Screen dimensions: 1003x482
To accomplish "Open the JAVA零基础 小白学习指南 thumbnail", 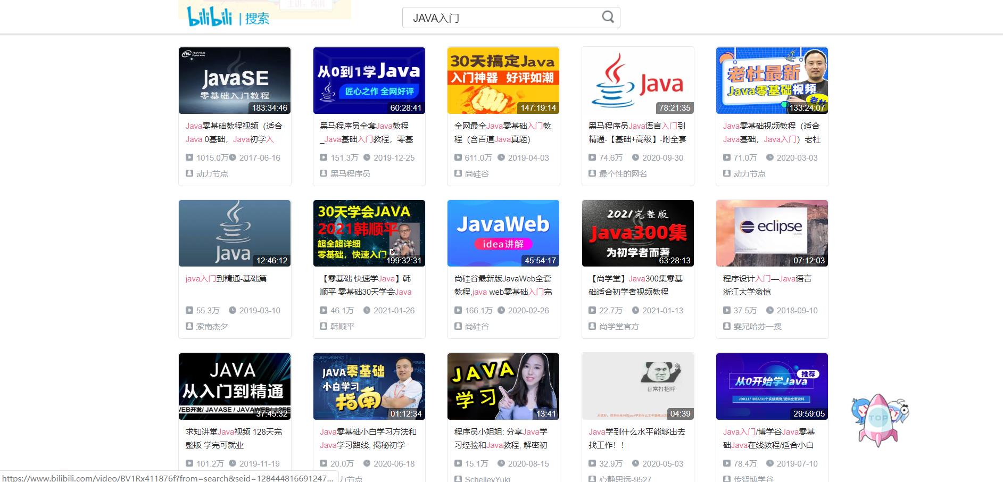I will pos(369,386).
